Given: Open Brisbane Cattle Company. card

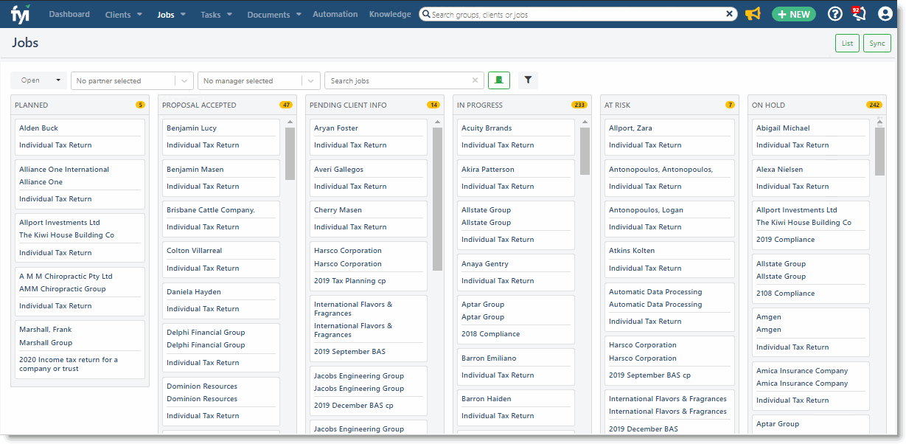Looking at the screenshot, I should pos(221,218).
